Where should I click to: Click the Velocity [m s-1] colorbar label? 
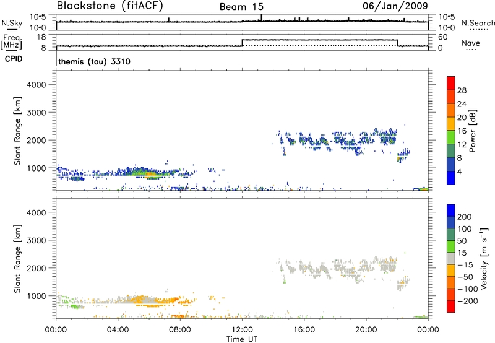click(484, 258)
